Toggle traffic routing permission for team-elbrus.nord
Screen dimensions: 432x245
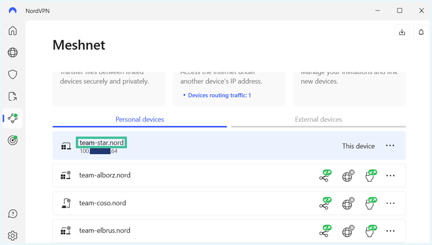(x=348, y=231)
